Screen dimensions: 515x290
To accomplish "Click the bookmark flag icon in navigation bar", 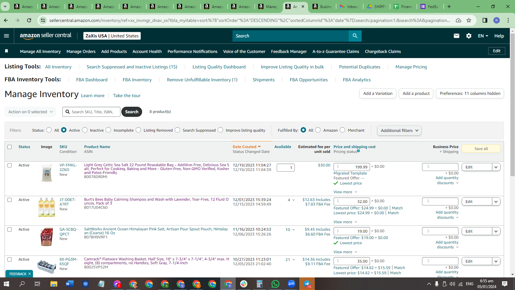I will click(x=6, y=51).
